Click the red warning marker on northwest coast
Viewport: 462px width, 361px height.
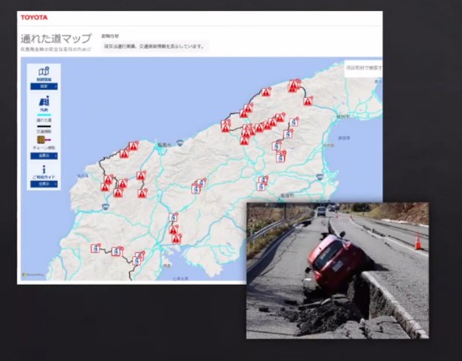pos(133,146)
